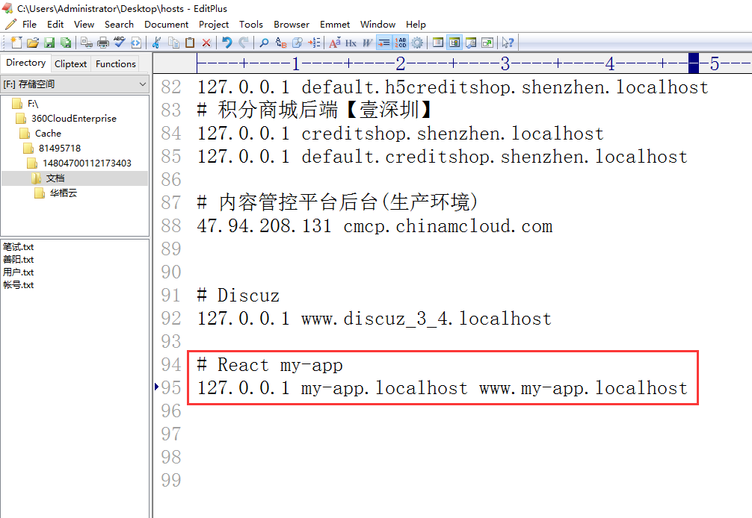Switch to the Directory tab

pyautogui.click(x=26, y=63)
